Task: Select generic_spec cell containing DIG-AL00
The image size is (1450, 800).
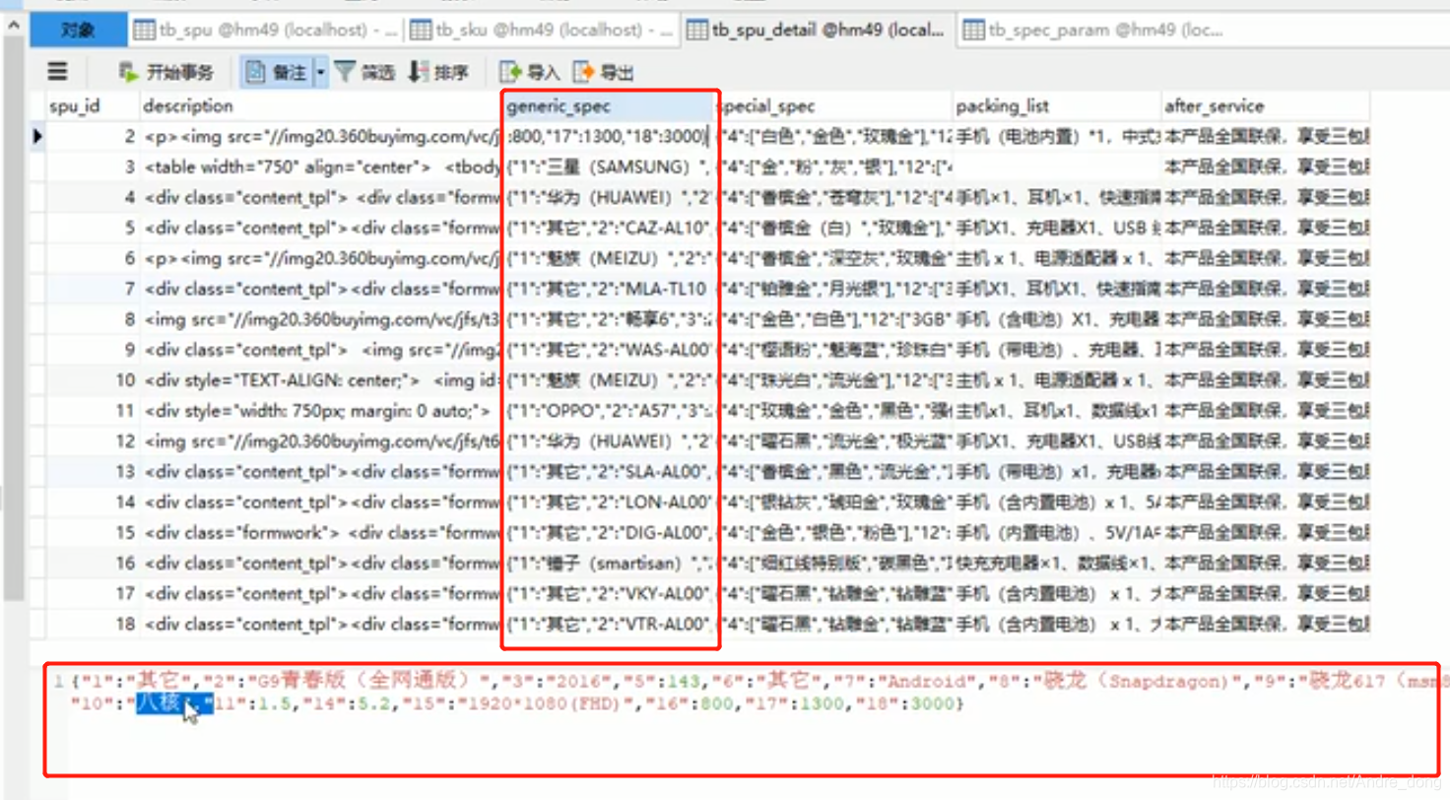Action: tap(609, 533)
